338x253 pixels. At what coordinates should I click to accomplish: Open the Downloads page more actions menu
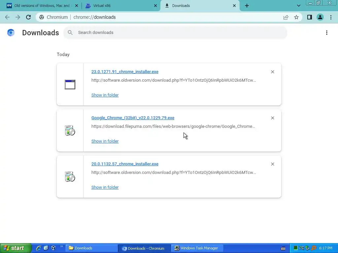pos(327,33)
